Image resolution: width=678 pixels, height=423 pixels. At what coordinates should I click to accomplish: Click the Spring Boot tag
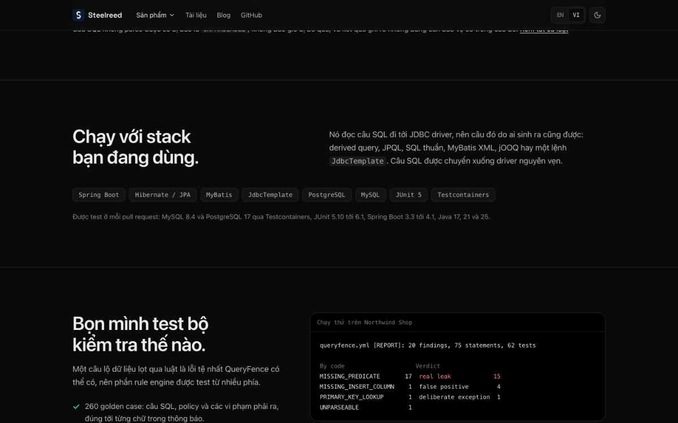[99, 195]
